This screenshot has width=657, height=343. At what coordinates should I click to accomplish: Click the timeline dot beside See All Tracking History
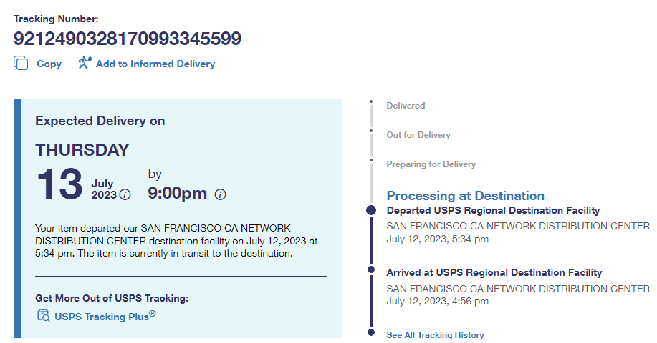[371, 332]
